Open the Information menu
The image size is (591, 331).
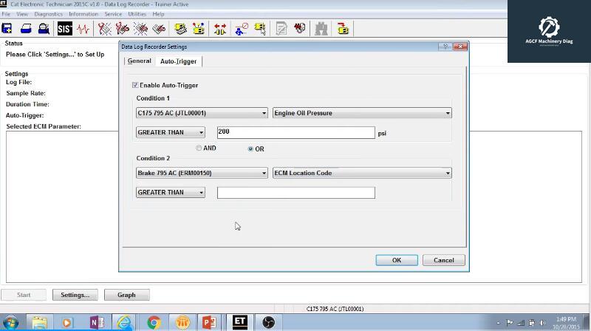coord(83,14)
